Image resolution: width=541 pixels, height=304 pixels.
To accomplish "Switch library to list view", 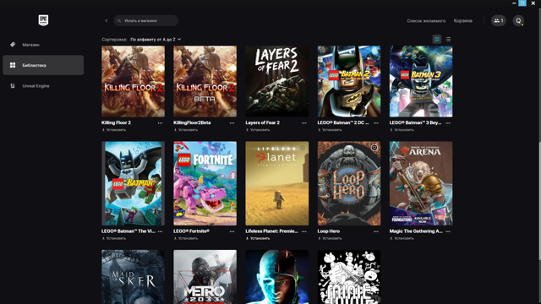I will point(448,40).
